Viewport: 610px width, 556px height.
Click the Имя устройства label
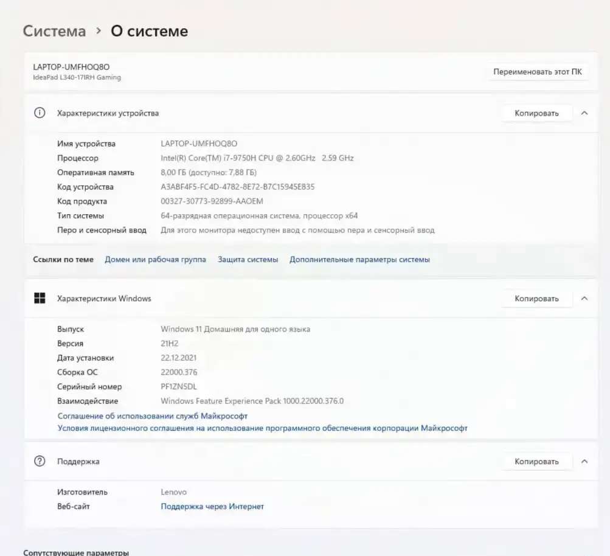click(x=86, y=144)
